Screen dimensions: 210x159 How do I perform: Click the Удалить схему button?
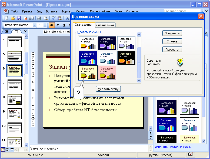point(108,89)
